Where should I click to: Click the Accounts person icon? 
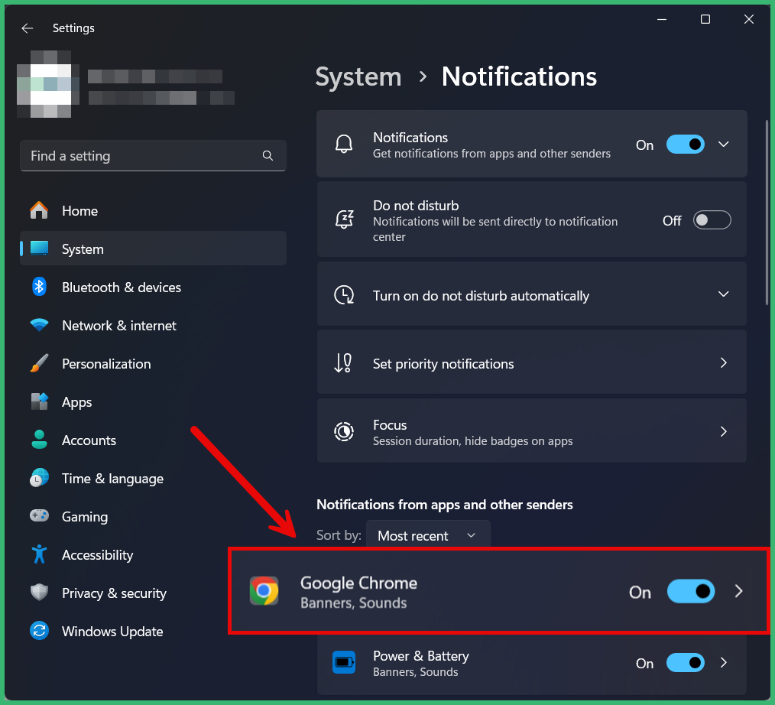click(x=39, y=440)
